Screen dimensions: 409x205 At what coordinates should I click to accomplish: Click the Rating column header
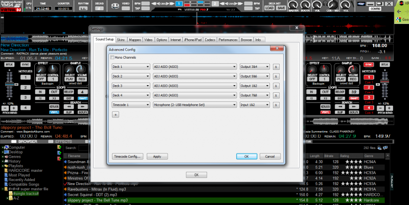coord(351,156)
